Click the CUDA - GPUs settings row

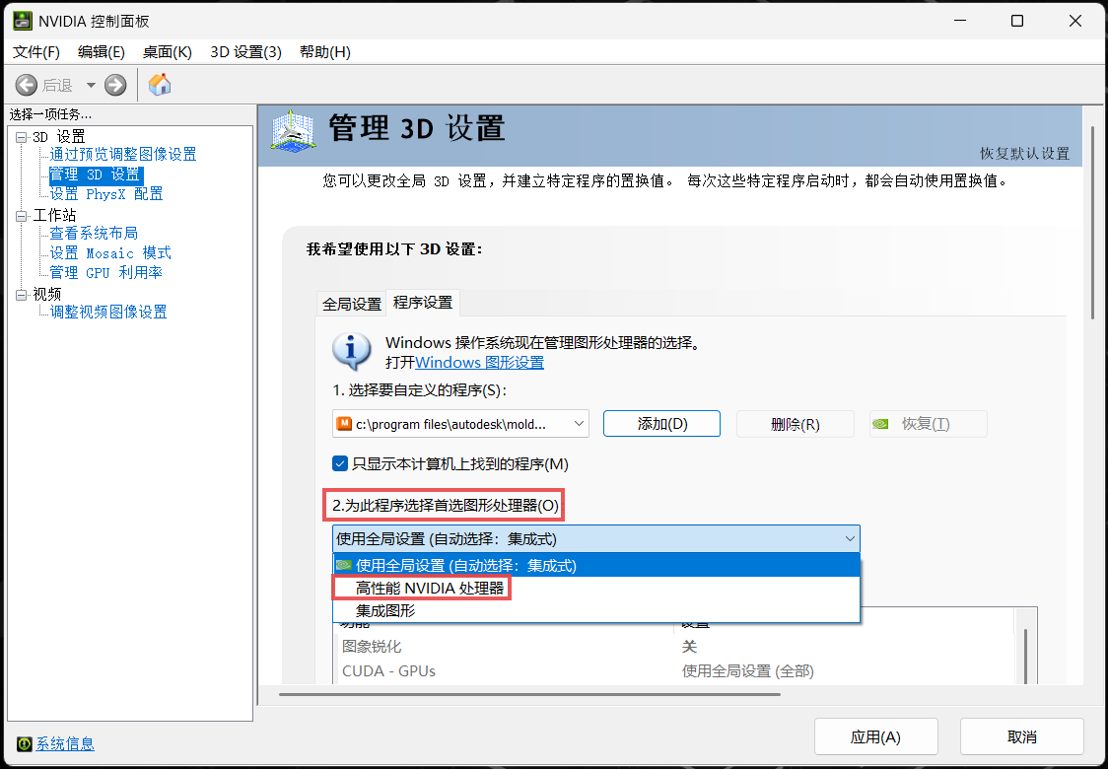(x=677, y=671)
